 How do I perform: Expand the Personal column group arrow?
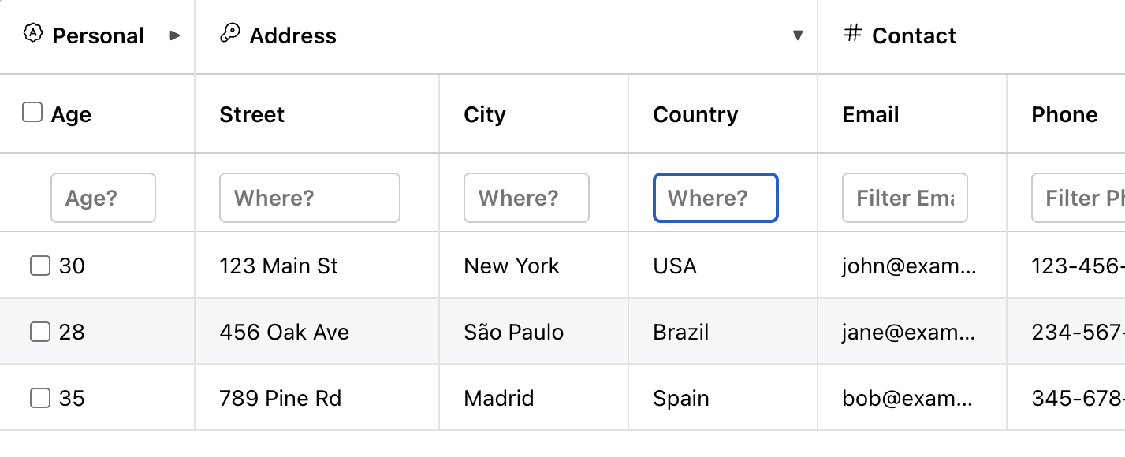pyautogui.click(x=175, y=35)
